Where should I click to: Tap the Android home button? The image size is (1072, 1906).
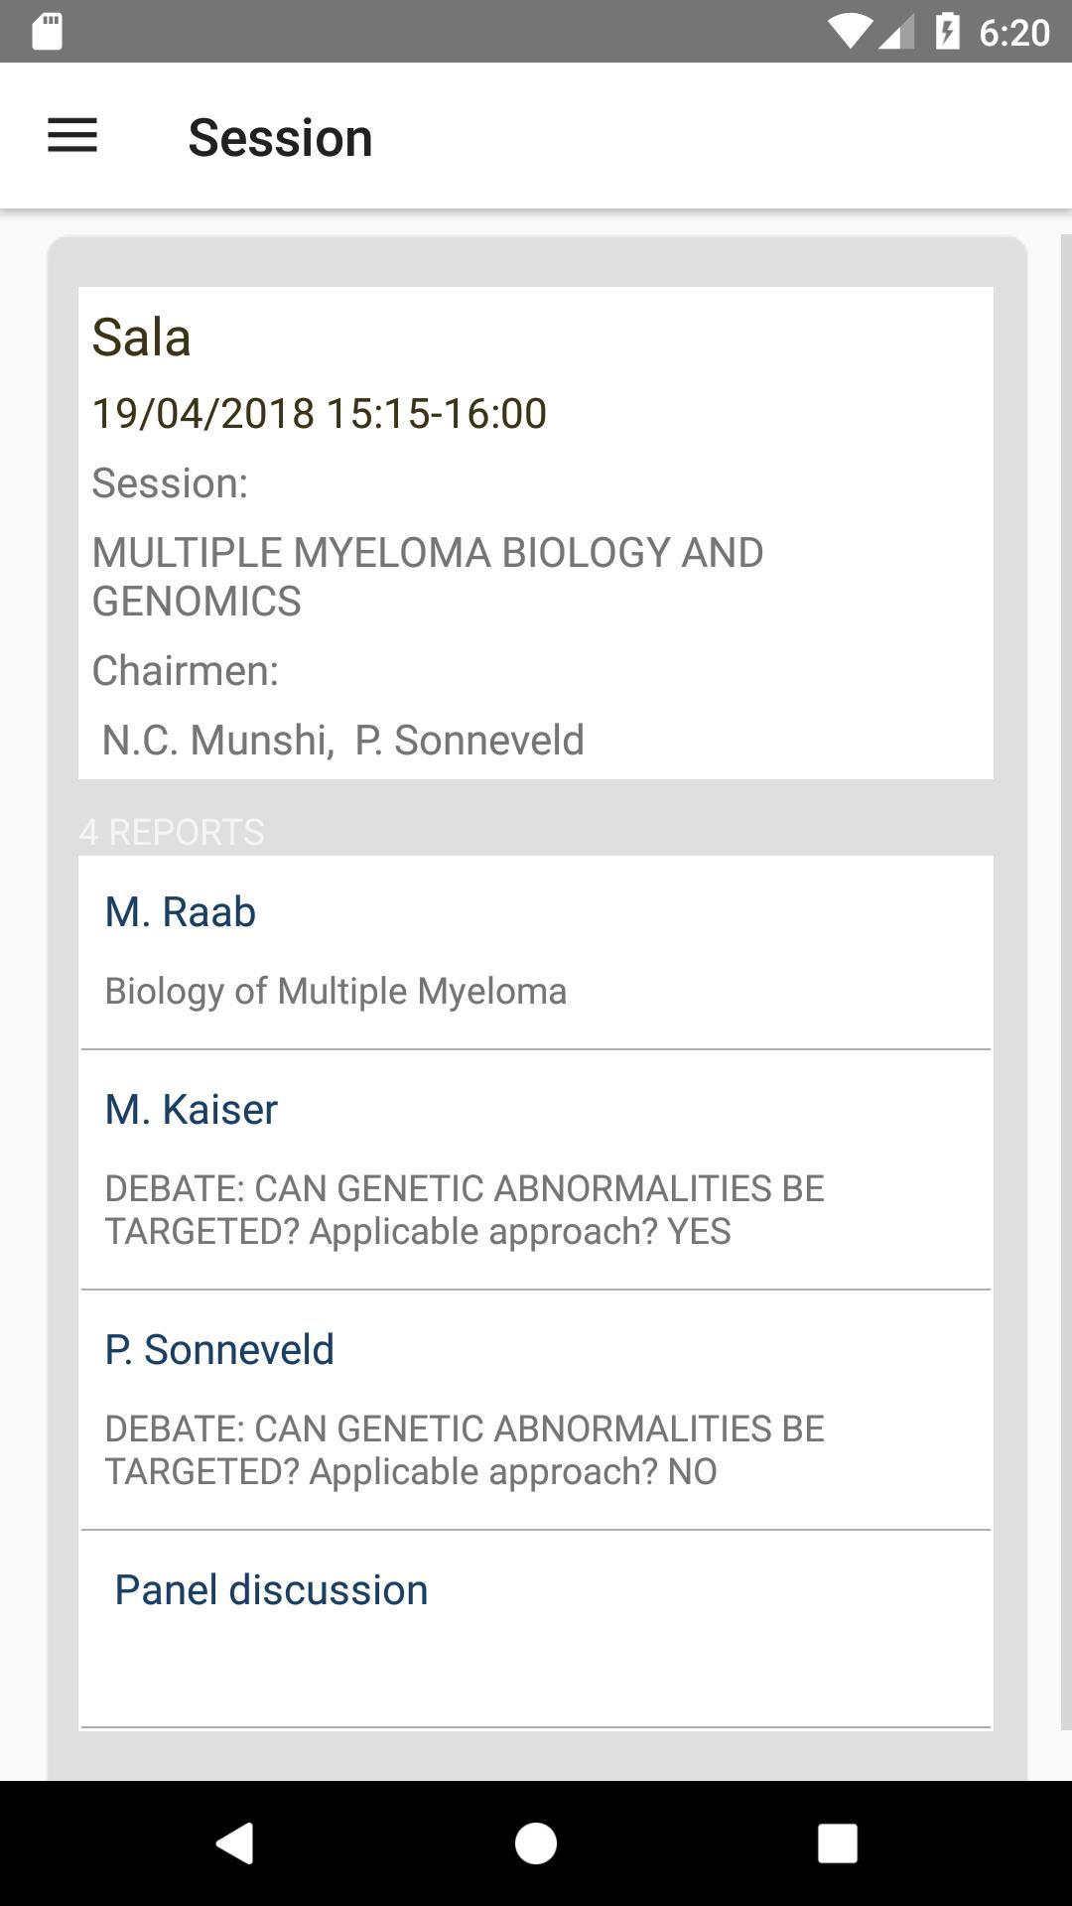click(536, 1843)
